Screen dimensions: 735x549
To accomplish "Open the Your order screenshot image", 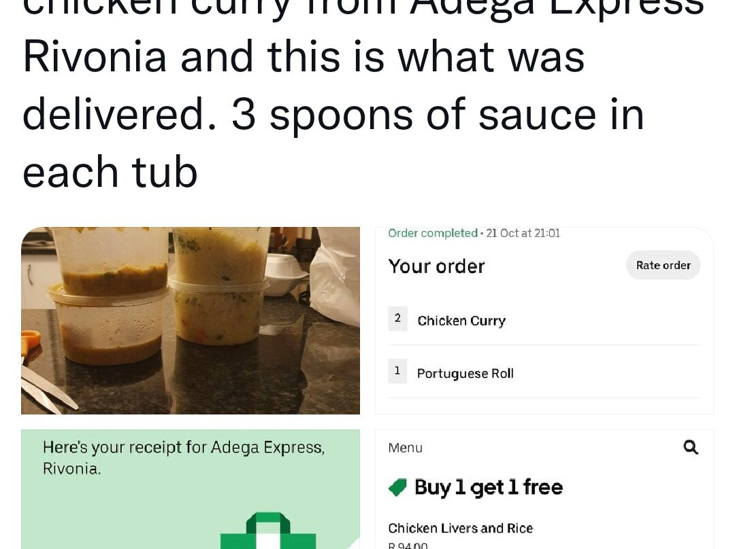I will tap(544, 321).
